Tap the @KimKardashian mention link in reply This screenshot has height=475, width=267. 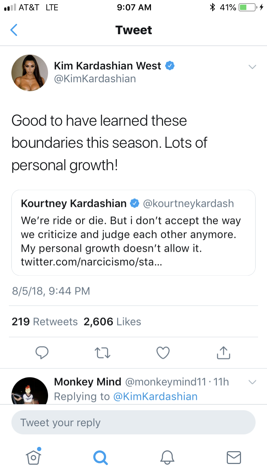[155, 397]
